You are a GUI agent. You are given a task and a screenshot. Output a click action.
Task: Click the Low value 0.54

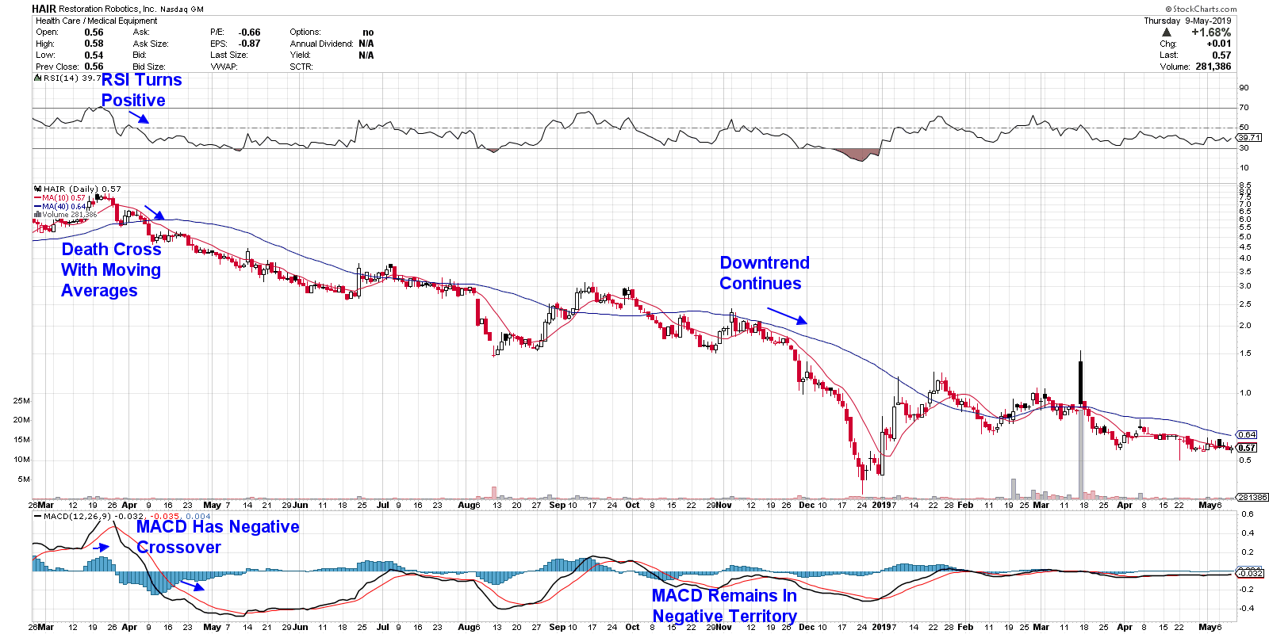pyautogui.click(x=94, y=55)
